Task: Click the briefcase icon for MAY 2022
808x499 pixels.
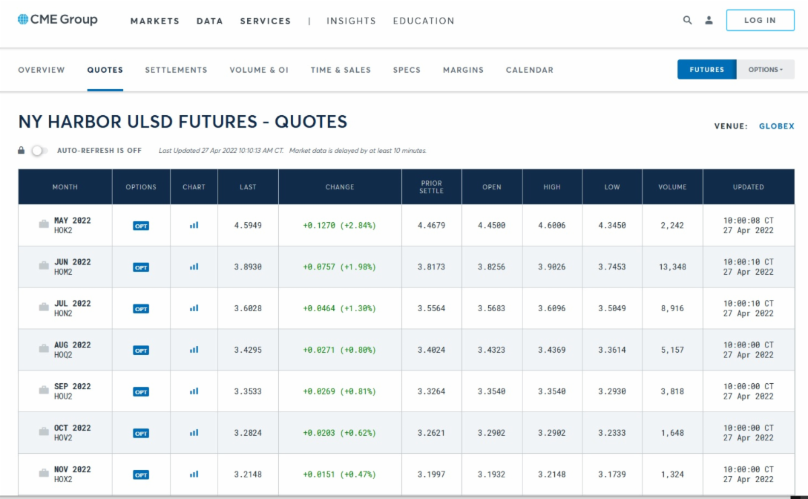Action: (44, 224)
